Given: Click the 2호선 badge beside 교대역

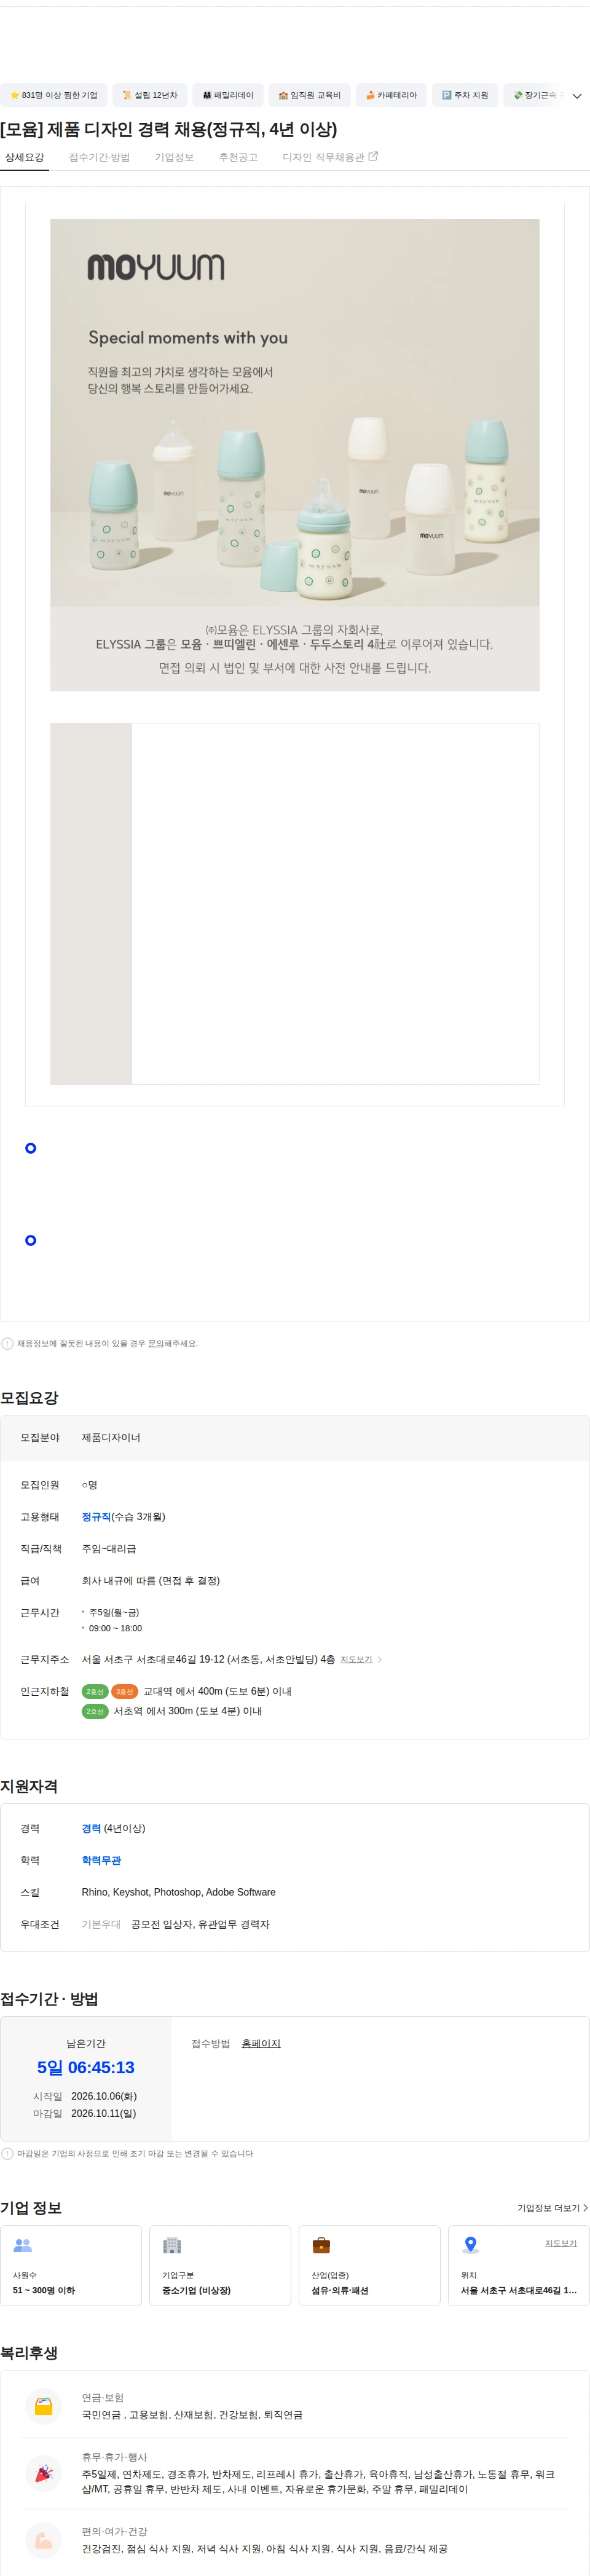Looking at the screenshot, I should click(95, 1691).
